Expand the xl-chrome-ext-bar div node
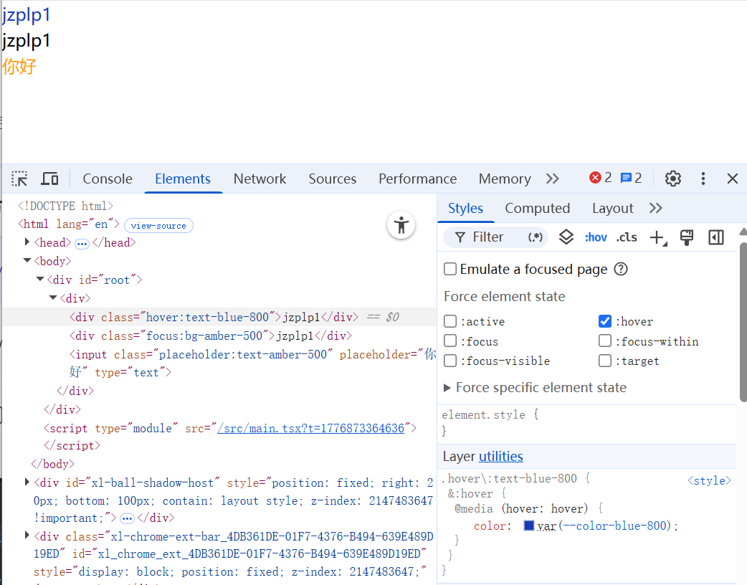The height and width of the screenshot is (585, 747). click(x=27, y=536)
